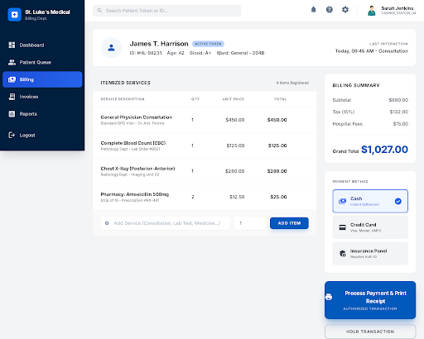Click the quantity field next to ADD ITEM
Viewport: 424px width, 339px height.
250,223
